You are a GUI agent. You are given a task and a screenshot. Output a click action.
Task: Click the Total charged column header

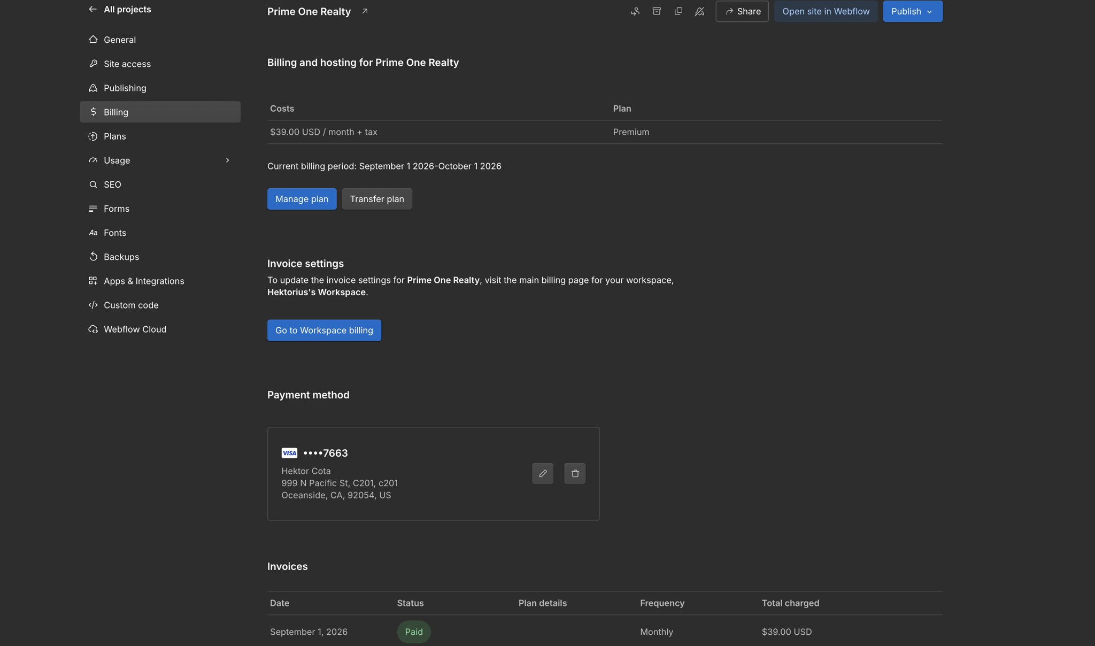tap(790, 603)
